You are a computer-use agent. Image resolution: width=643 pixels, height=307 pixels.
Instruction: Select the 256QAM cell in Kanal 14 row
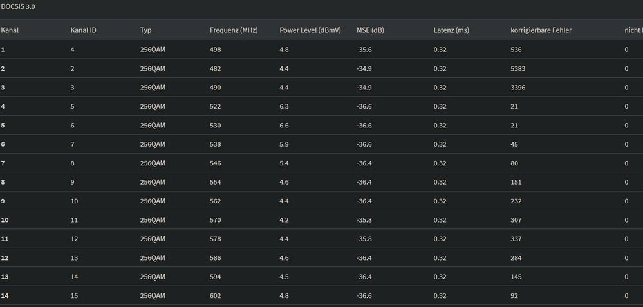(x=153, y=295)
